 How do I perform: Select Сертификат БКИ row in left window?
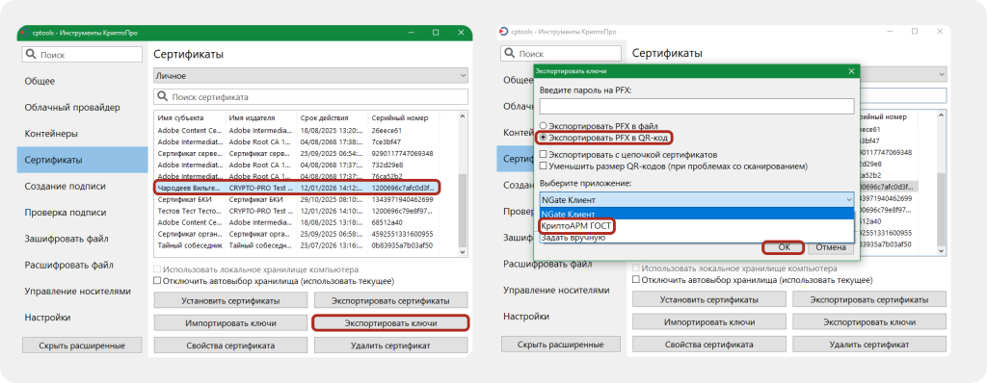pos(296,199)
